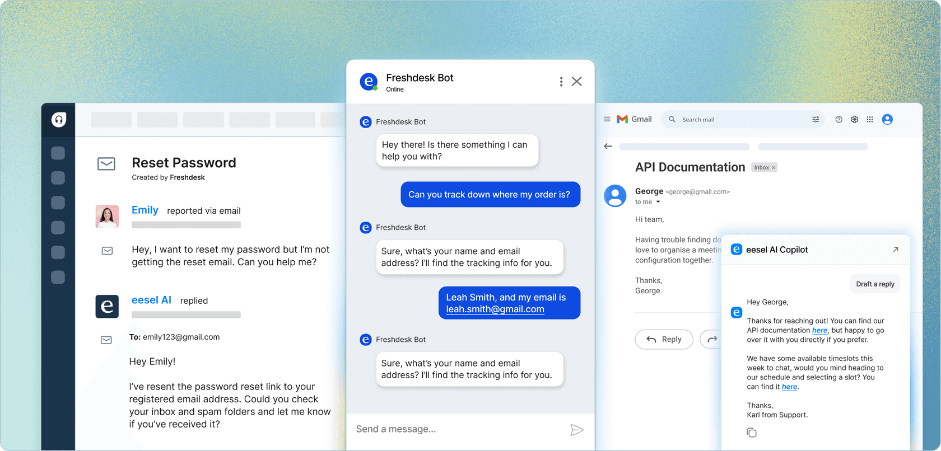Click the Gmail logo
Viewport: 941px width, 451px height.
(x=634, y=119)
